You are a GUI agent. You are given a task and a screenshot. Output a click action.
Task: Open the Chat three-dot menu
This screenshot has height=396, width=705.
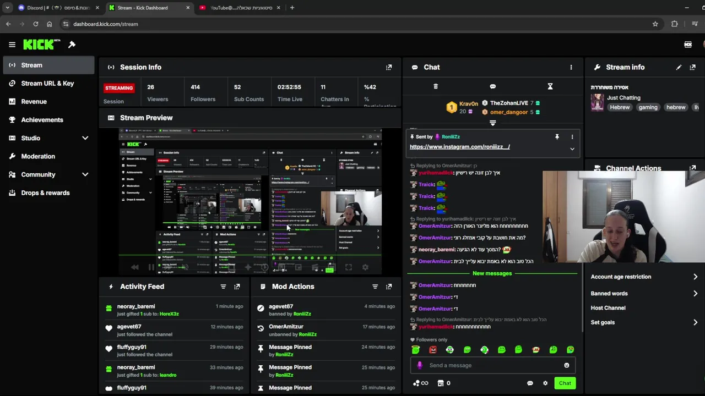click(571, 67)
